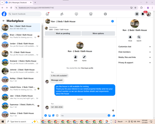Open the tab search dropdown arrow
This screenshot has width=155, height=124.
(2, 2)
